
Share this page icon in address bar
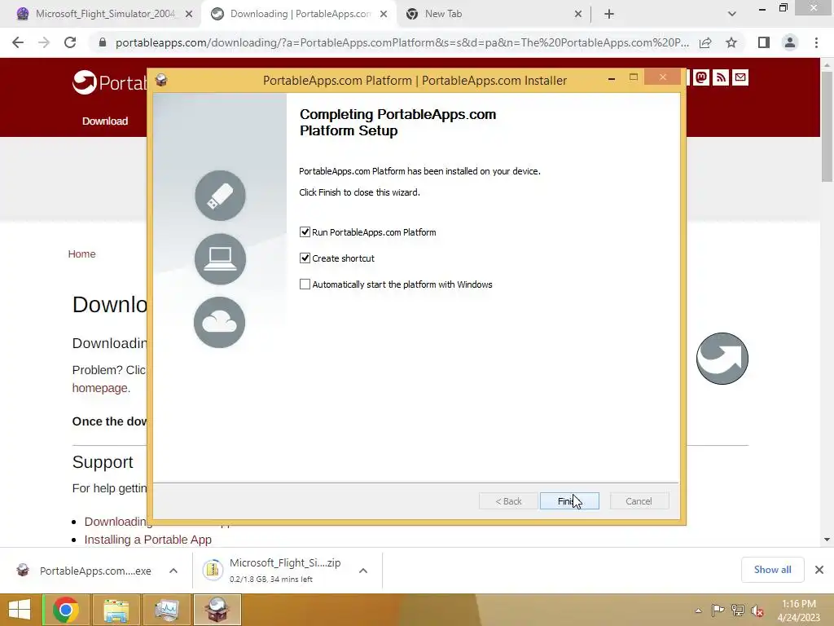point(705,42)
